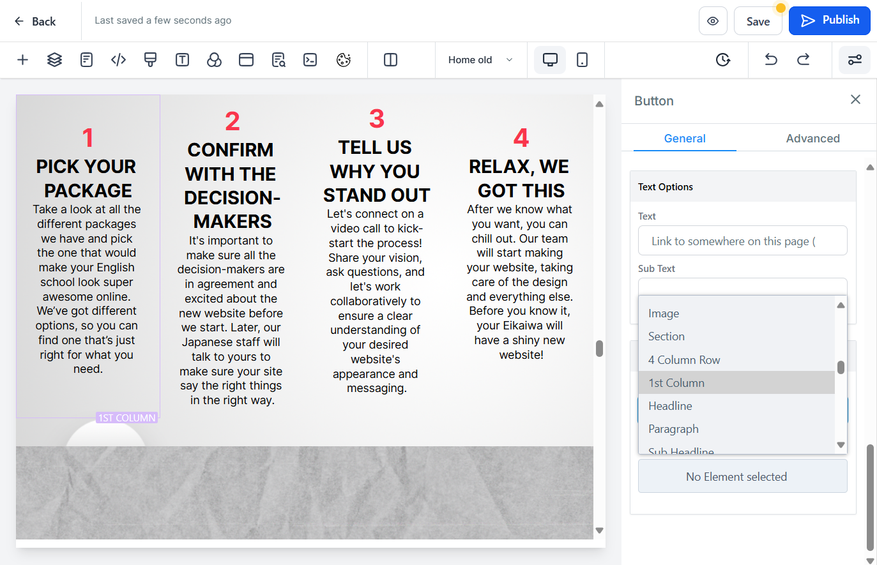
Task: Open the settings sliders icon
Action: coord(855,60)
